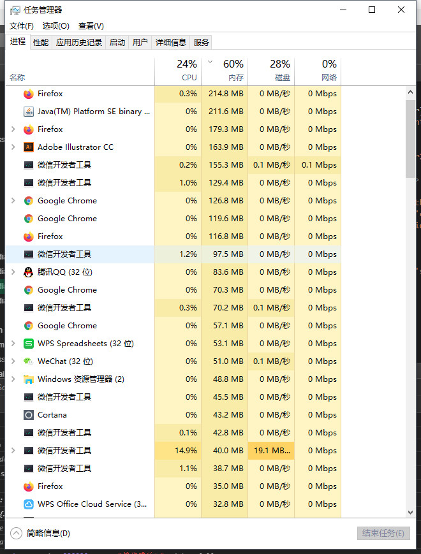The width and height of the screenshot is (421, 554).
Task: Collapse to 简略信息 view with arrow
Action: (16, 533)
